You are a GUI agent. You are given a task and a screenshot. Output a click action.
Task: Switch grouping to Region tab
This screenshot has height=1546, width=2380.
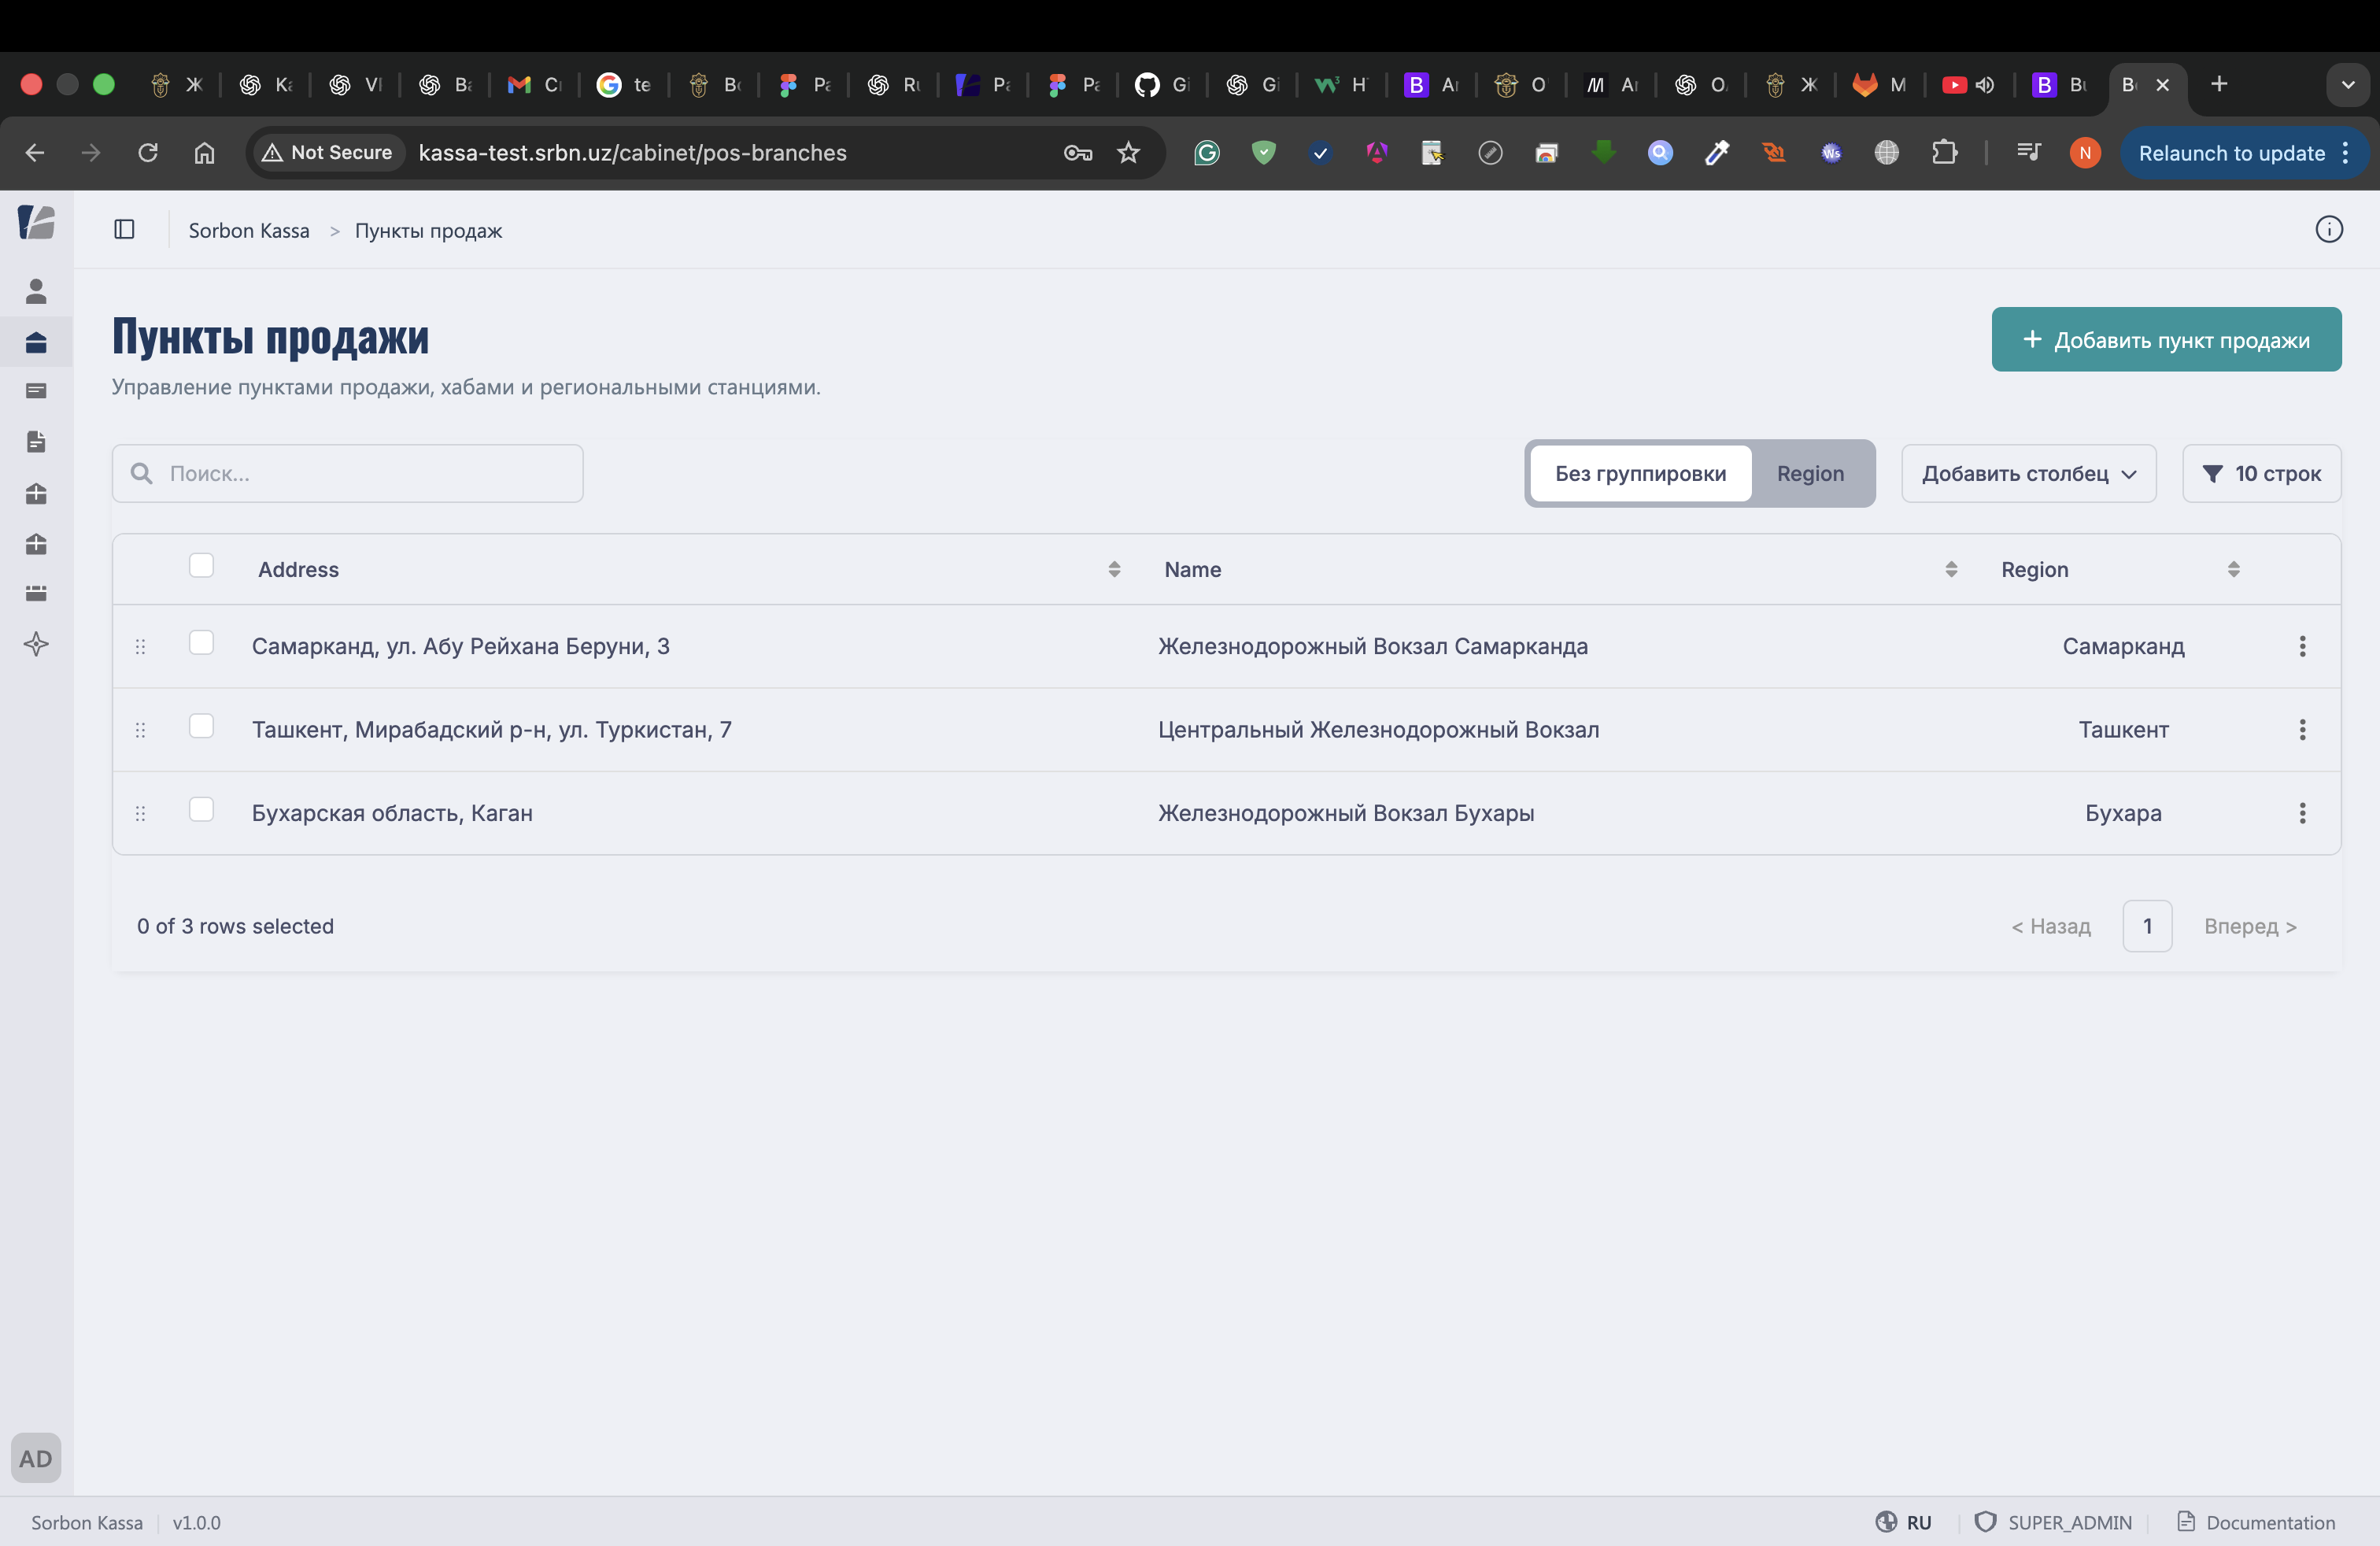(x=1810, y=474)
